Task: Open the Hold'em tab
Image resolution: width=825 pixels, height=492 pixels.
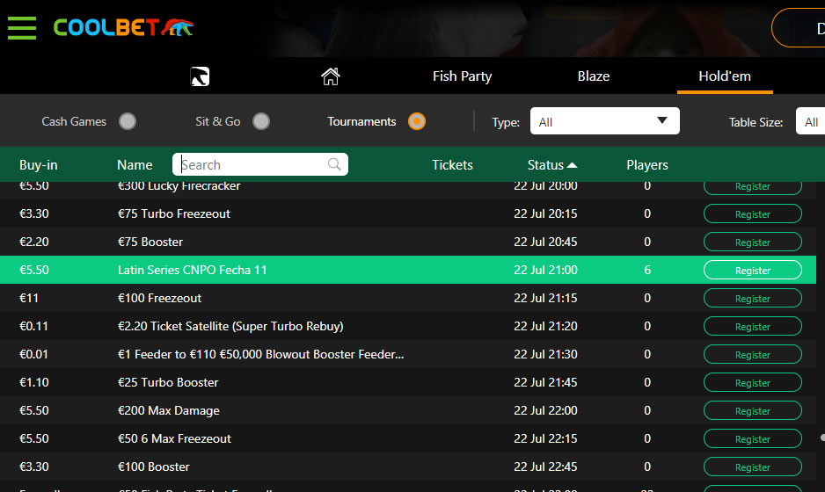Action: pyautogui.click(x=725, y=76)
